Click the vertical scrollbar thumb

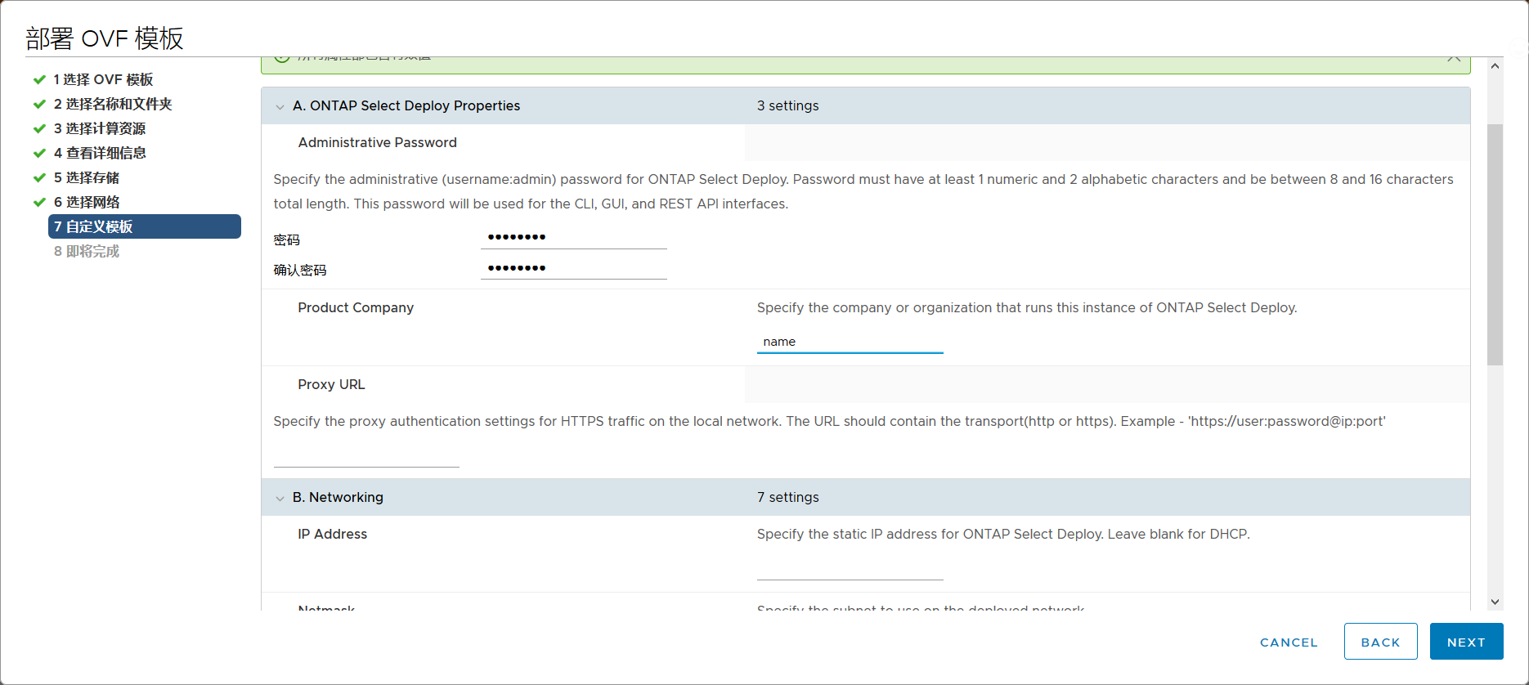click(1495, 244)
